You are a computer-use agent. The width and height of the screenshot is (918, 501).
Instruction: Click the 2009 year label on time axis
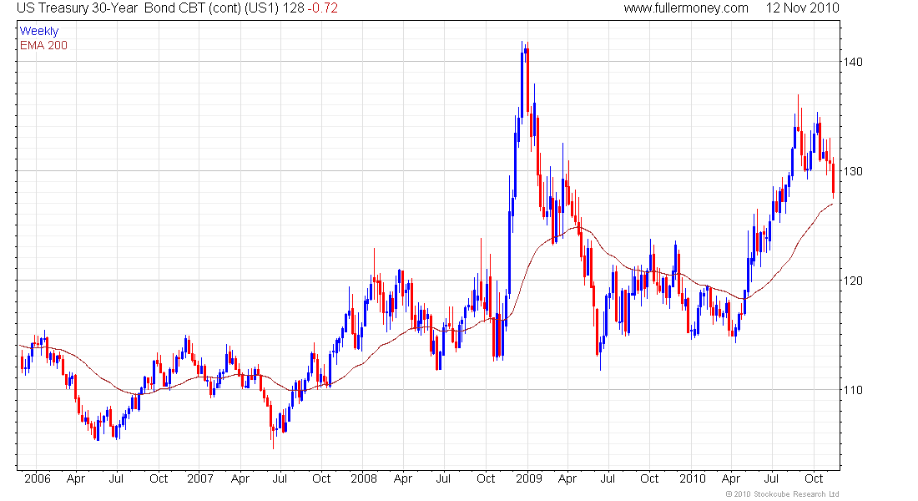[x=528, y=478]
